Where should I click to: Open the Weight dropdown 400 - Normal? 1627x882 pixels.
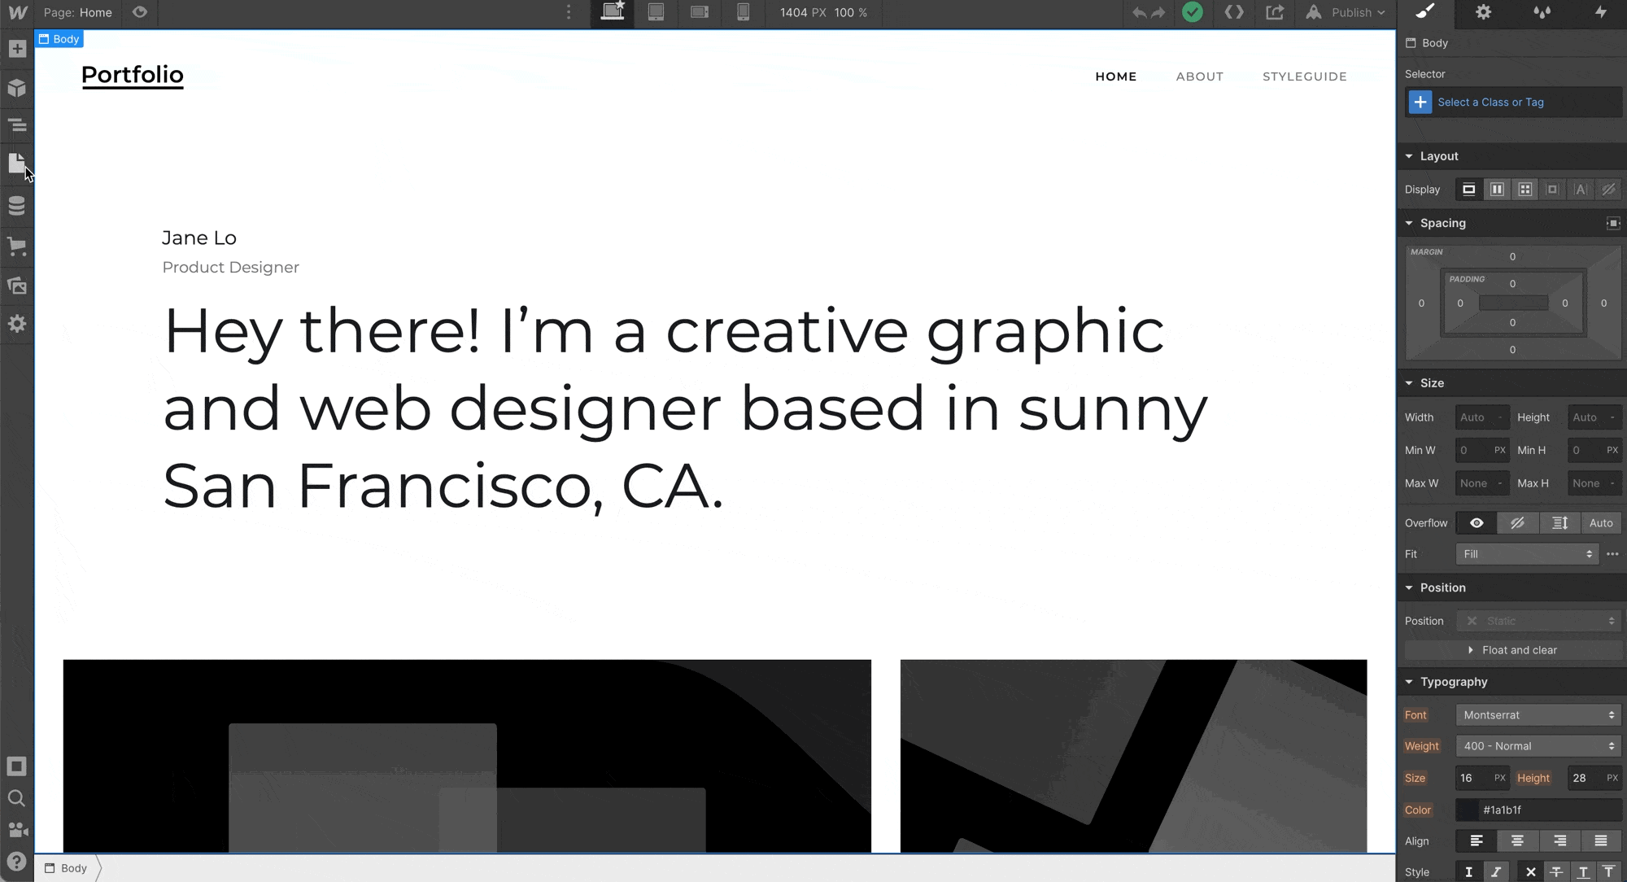(x=1538, y=746)
